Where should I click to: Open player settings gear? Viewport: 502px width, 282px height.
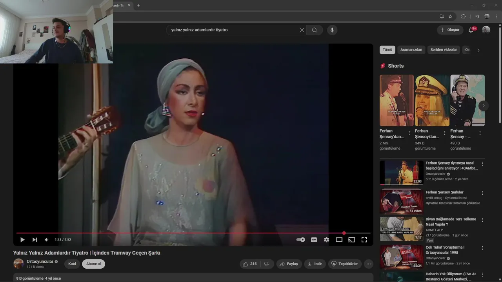(x=326, y=240)
